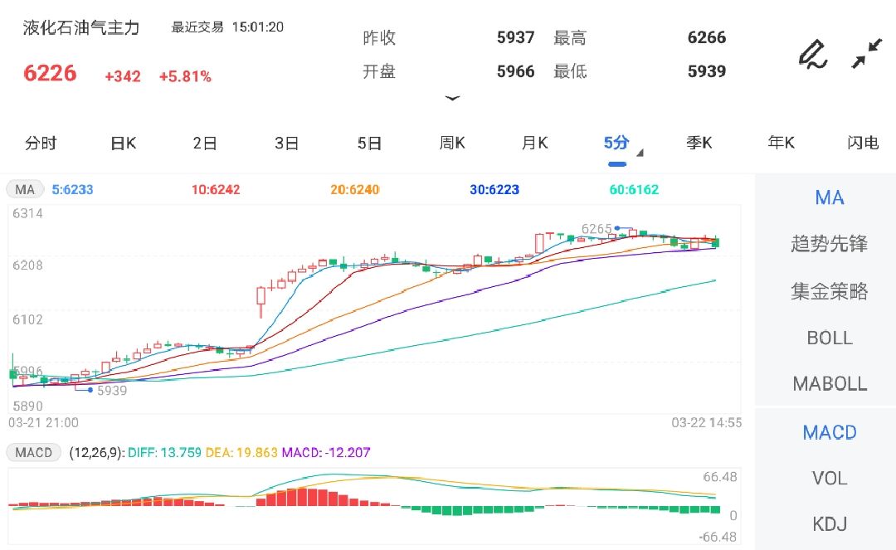Image resolution: width=896 pixels, height=550 pixels.
Task: Open the 闪电 tab
Action: pyautogui.click(x=863, y=143)
